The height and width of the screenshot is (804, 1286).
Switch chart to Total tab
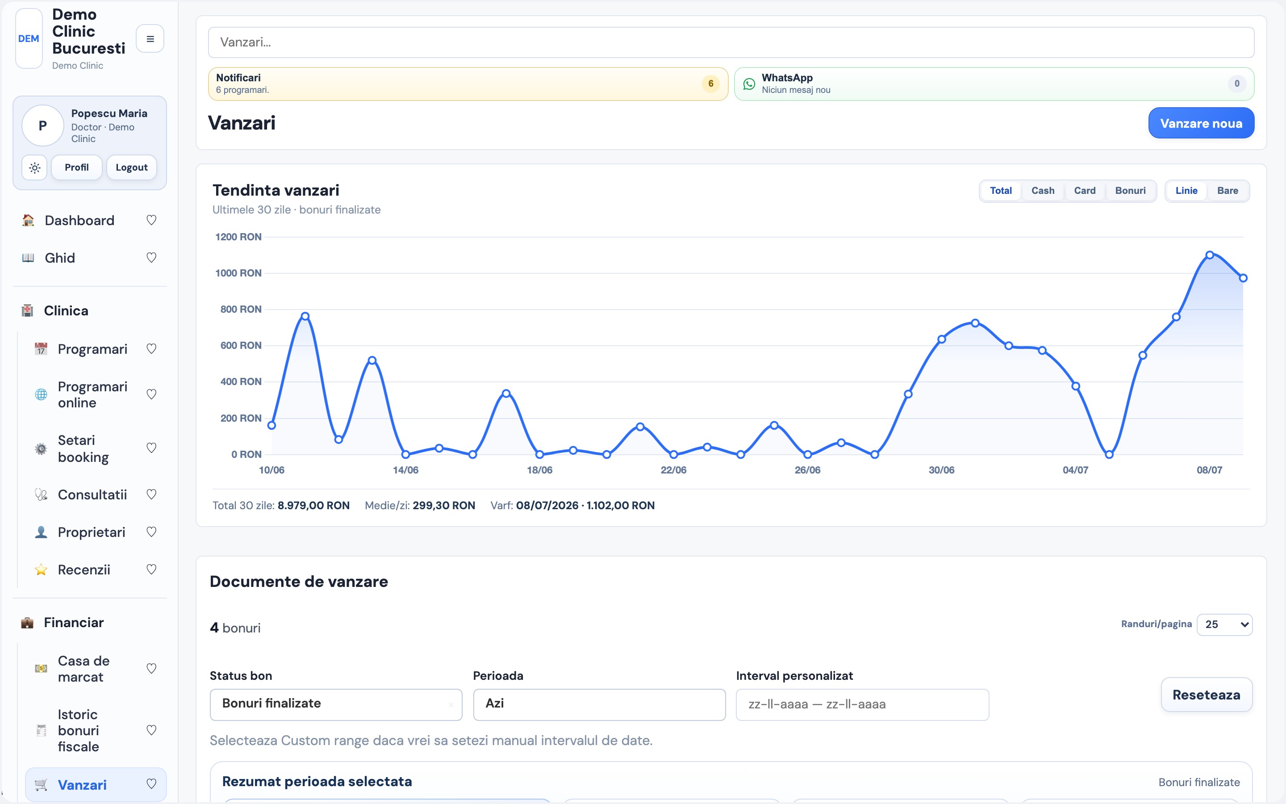click(1001, 191)
